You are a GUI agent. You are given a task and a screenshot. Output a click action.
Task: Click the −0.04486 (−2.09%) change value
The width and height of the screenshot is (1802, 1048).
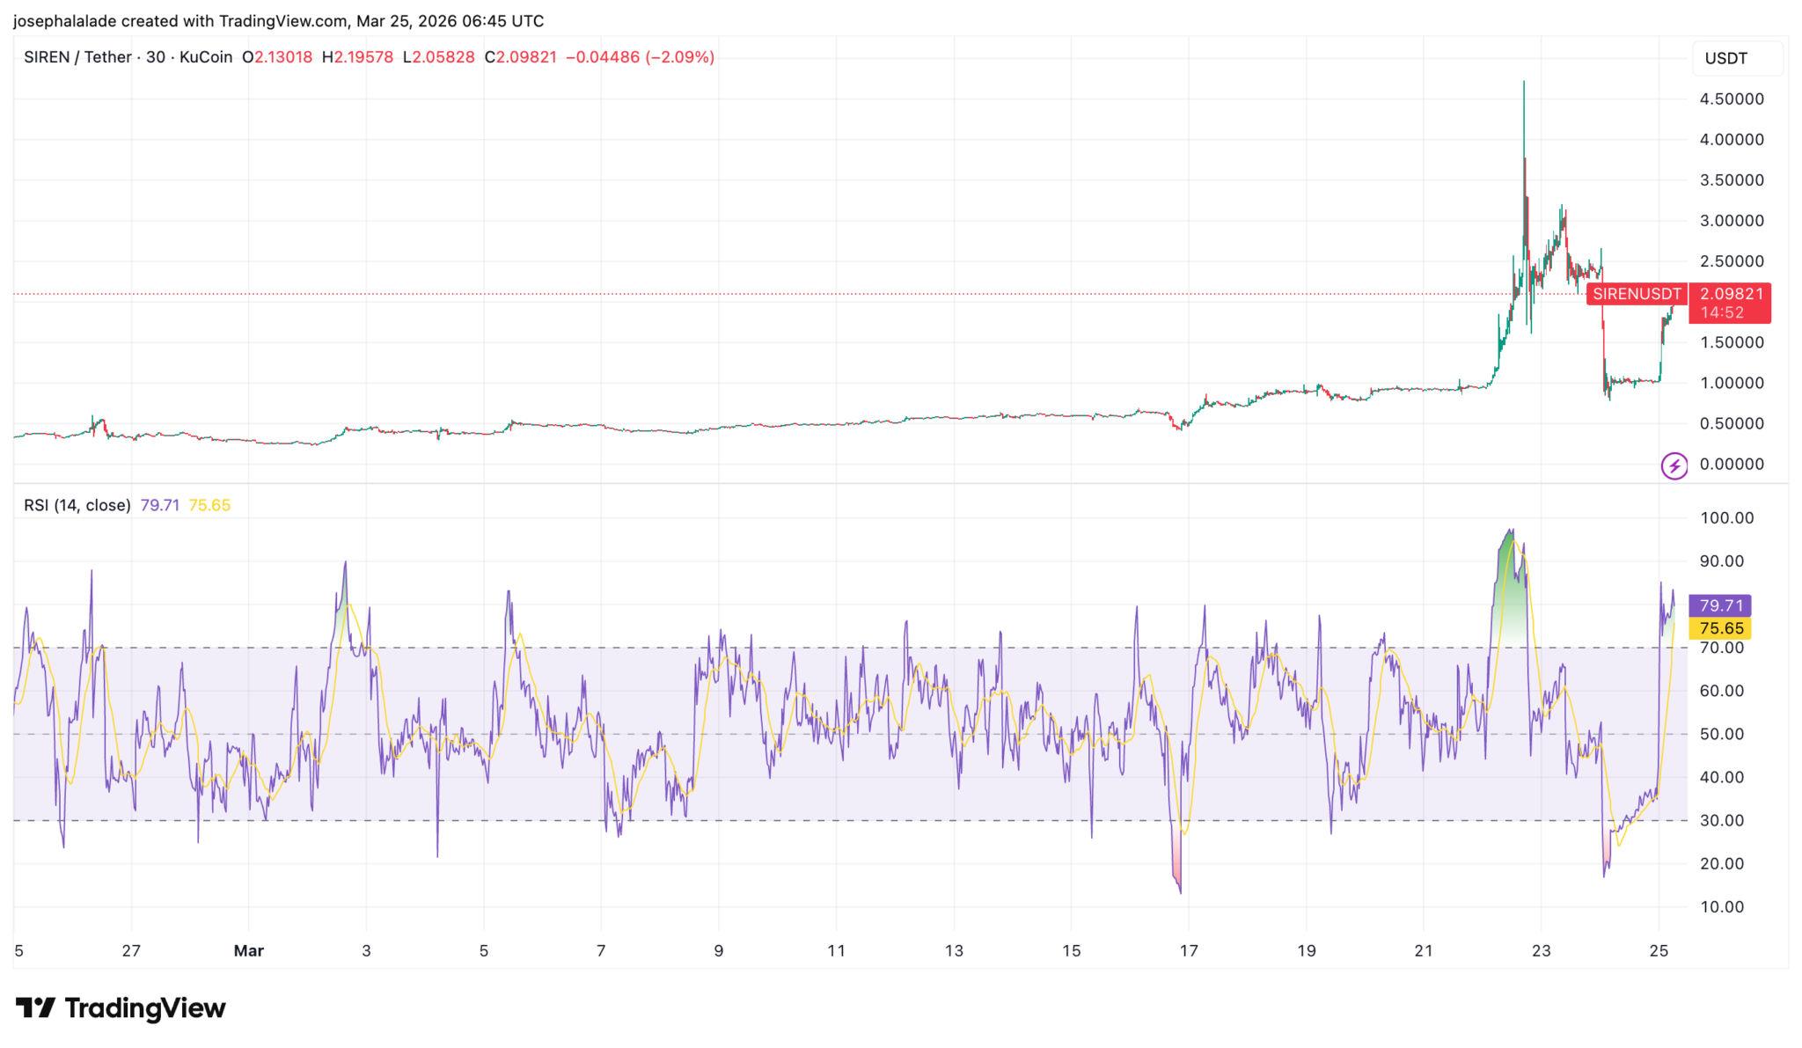(x=639, y=57)
